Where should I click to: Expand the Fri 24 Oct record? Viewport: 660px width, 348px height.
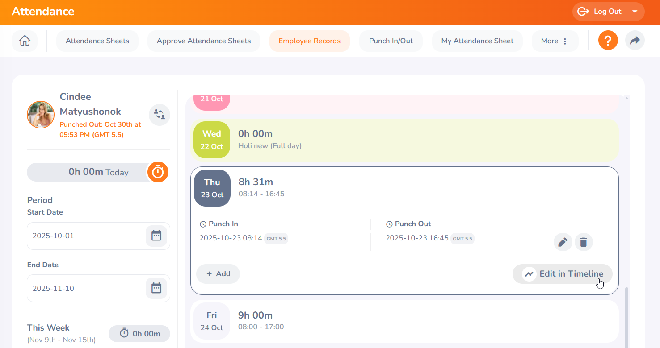tap(404, 321)
